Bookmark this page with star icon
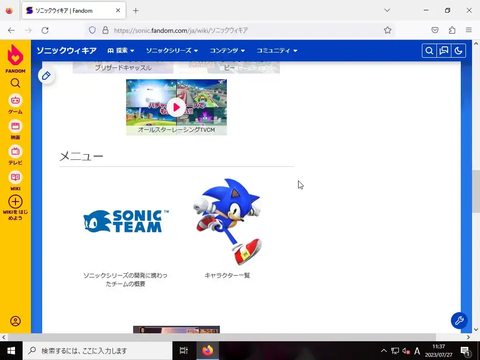The image size is (480, 360). (388, 30)
